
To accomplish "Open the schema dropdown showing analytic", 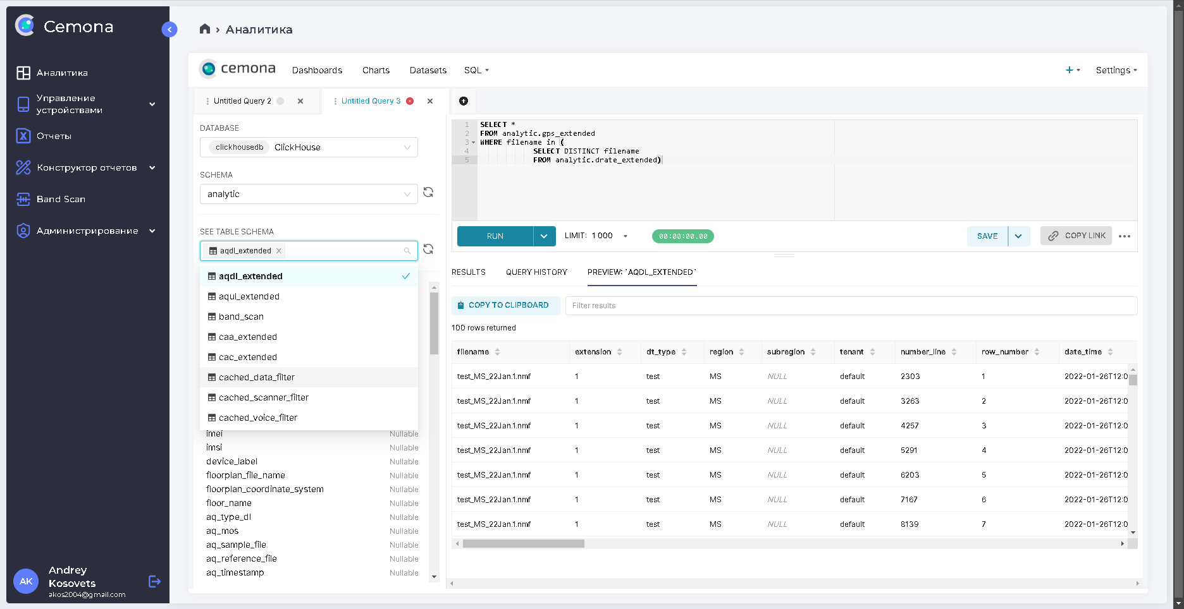I will pos(309,194).
